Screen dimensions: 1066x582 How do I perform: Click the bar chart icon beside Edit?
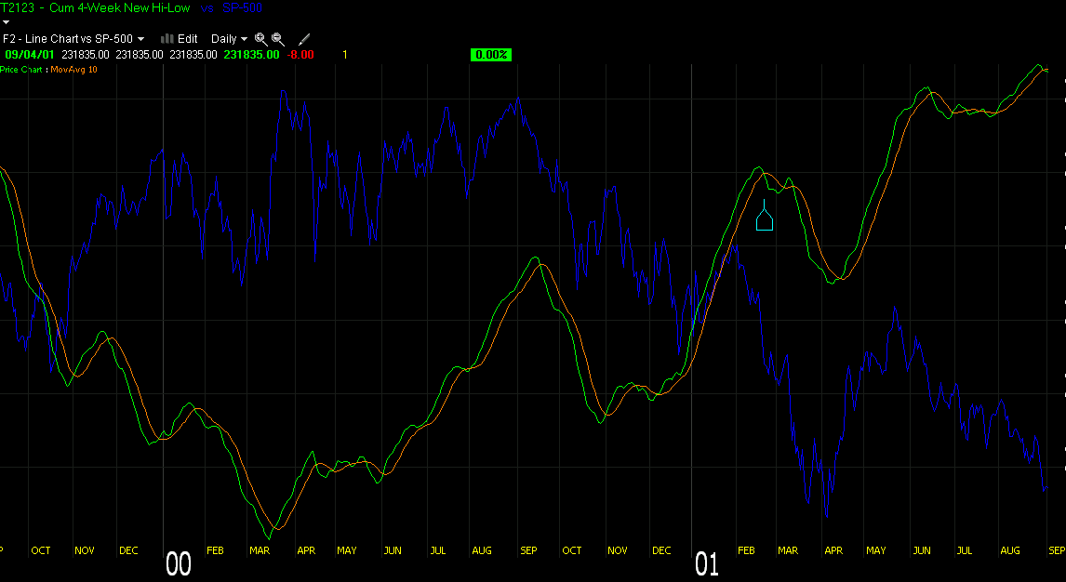(167, 39)
